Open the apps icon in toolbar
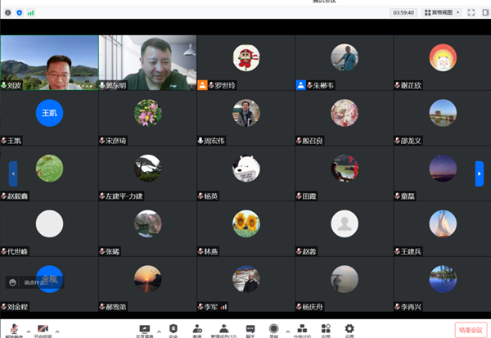The image size is (491, 338). 326,329
